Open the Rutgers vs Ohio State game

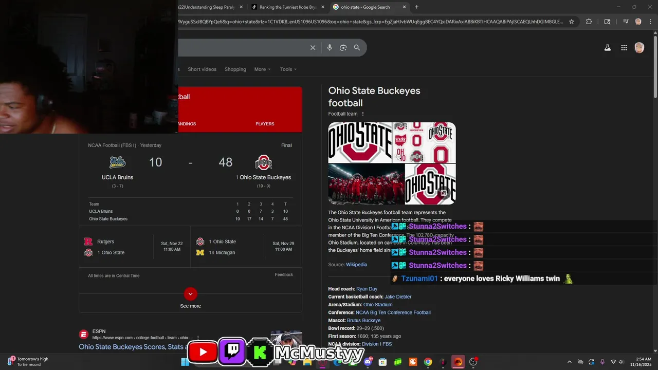coord(135,247)
